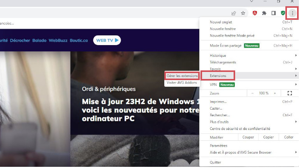Decrease zoom with the minus button
The width and height of the screenshot is (299, 168).
(252, 93)
